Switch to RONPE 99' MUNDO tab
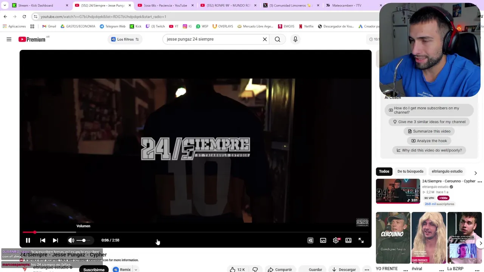Image resolution: width=484 pixels, height=272 pixels. pos(228,5)
